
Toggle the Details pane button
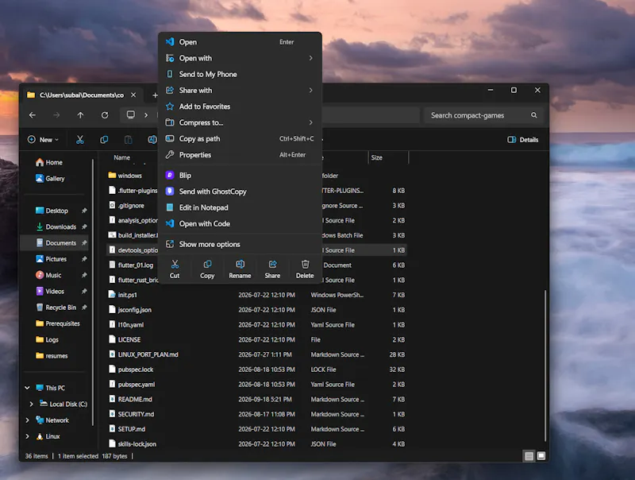tap(523, 139)
